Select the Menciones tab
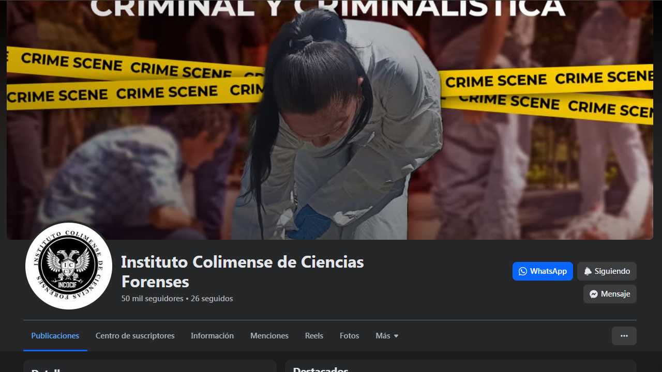The image size is (662, 372). 269,336
